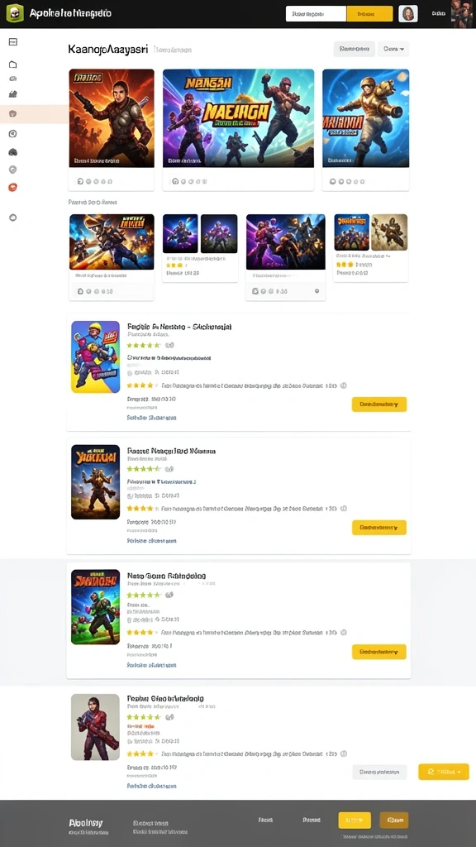Select the first dot under the center Manga banner
The width and height of the screenshot is (476, 847).
(175, 181)
